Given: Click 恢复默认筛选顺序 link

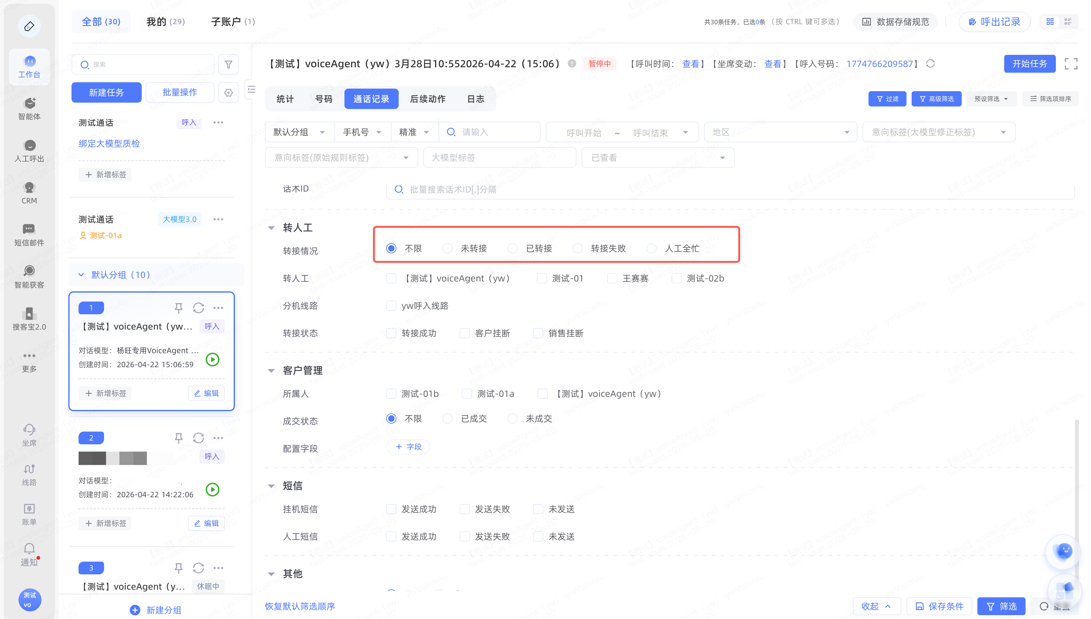Looking at the screenshot, I should tap(300, 606).
